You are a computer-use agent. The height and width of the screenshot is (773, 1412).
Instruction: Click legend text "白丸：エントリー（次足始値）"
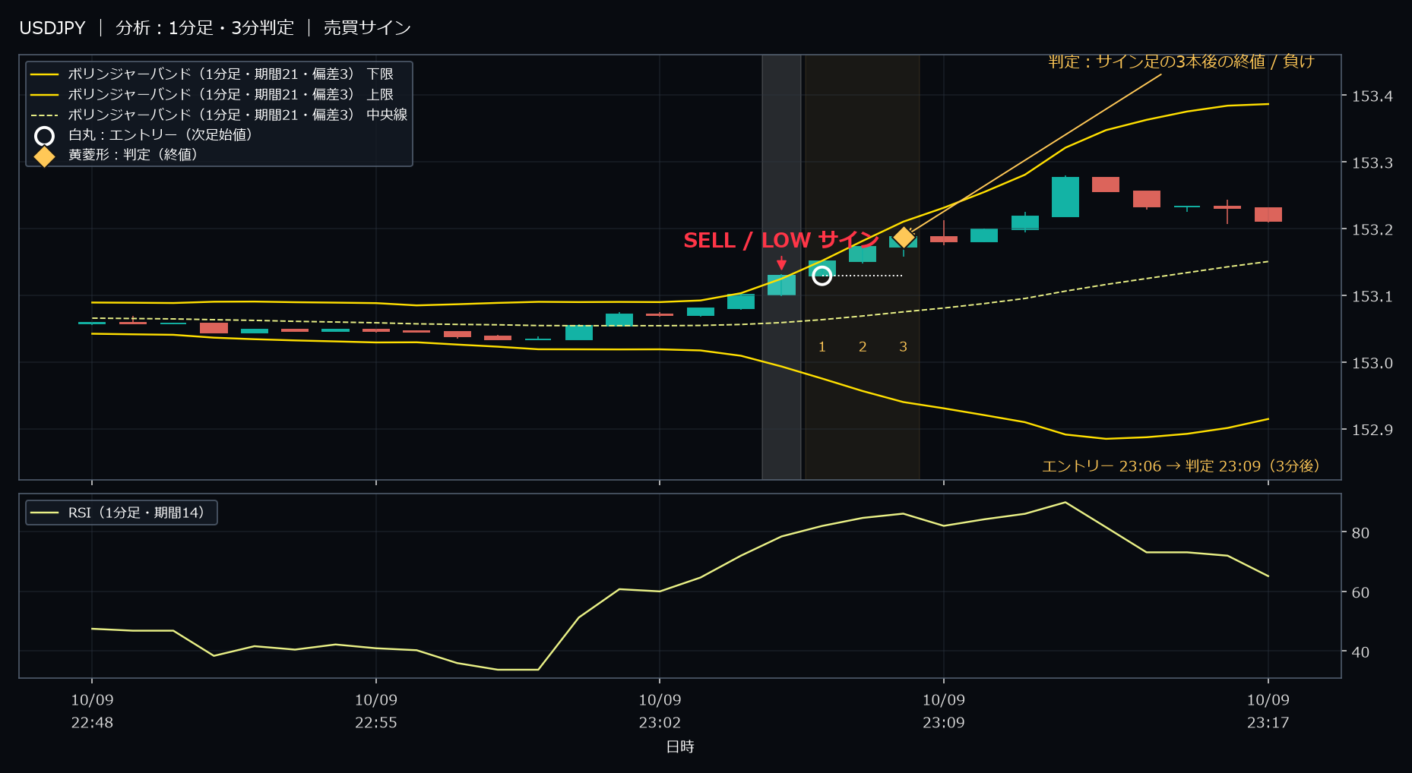click(x=160, y=135)
